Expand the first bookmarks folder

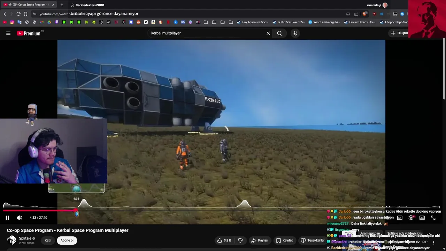[x=206, y=22]
